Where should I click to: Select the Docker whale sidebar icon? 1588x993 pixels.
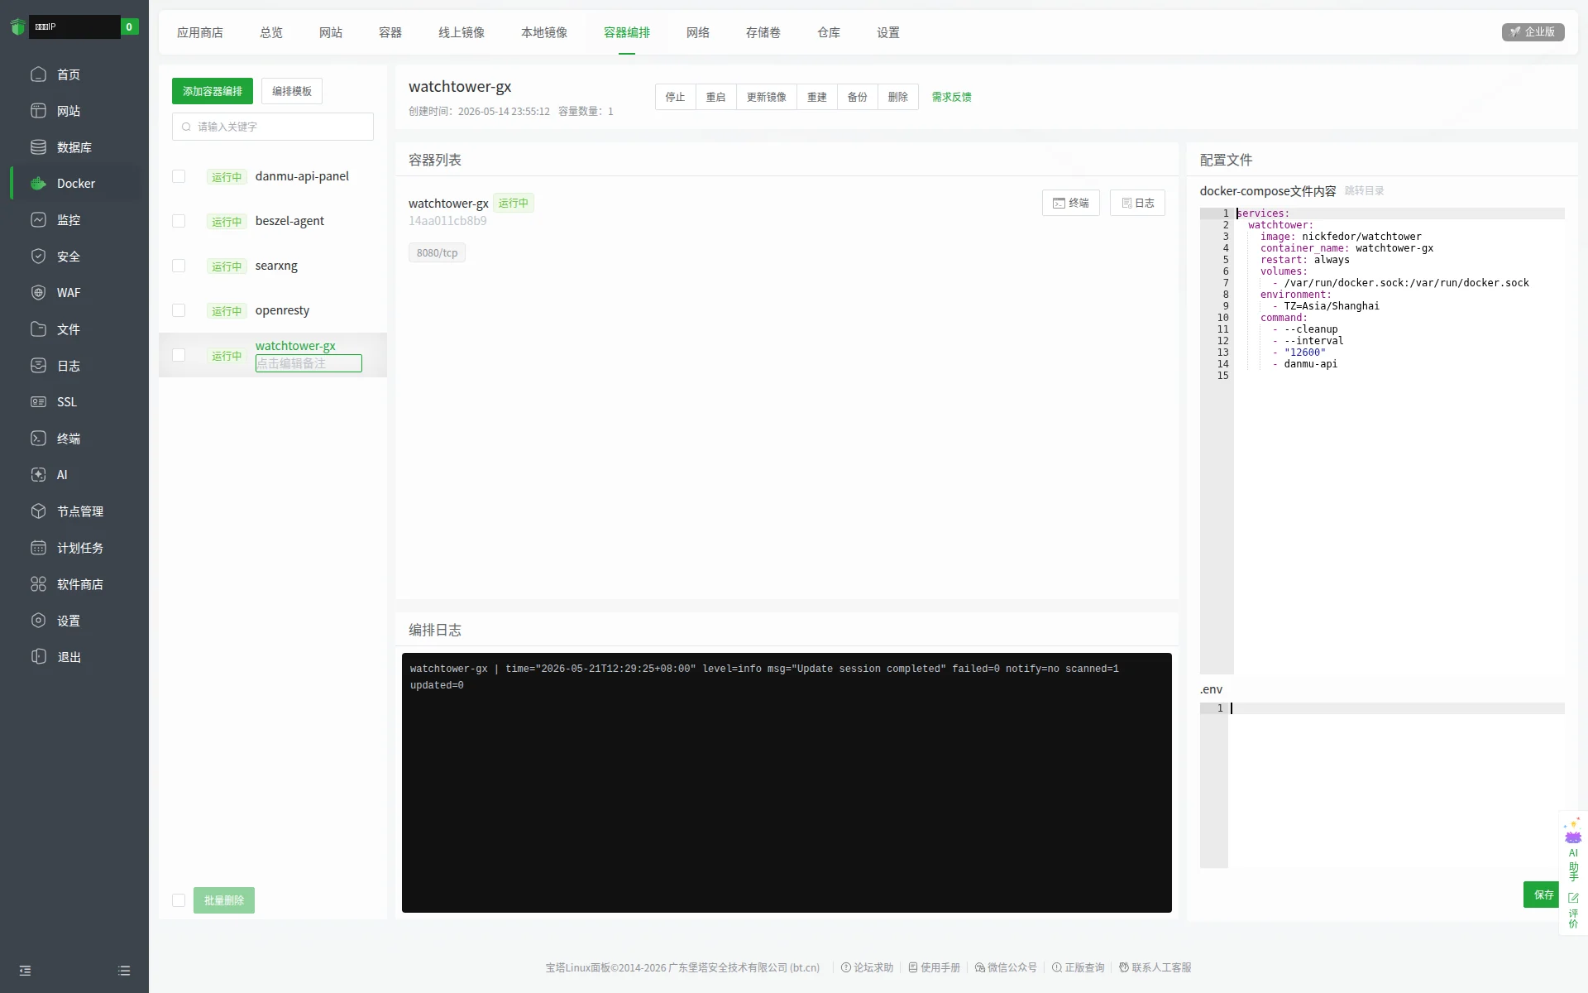pos(38,184)
